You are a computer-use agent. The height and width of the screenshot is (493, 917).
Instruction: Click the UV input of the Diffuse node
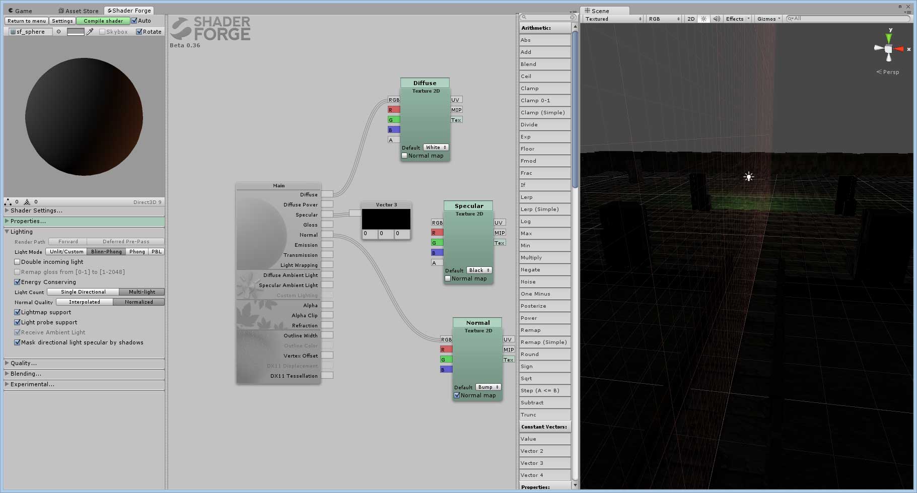click(456, 100)
